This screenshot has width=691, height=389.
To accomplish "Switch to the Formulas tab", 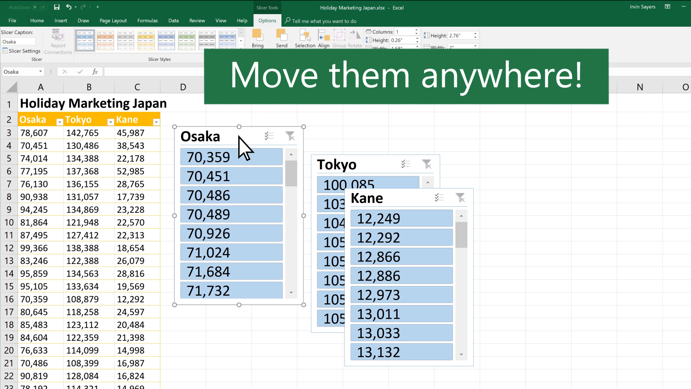I will (148, 21).
